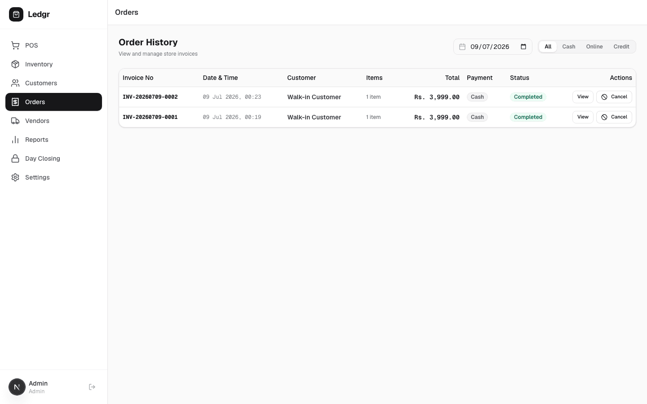This screenshot has width=647, height=404.
Task: Open POS in the sidebar
Action: tap(53, 45)
